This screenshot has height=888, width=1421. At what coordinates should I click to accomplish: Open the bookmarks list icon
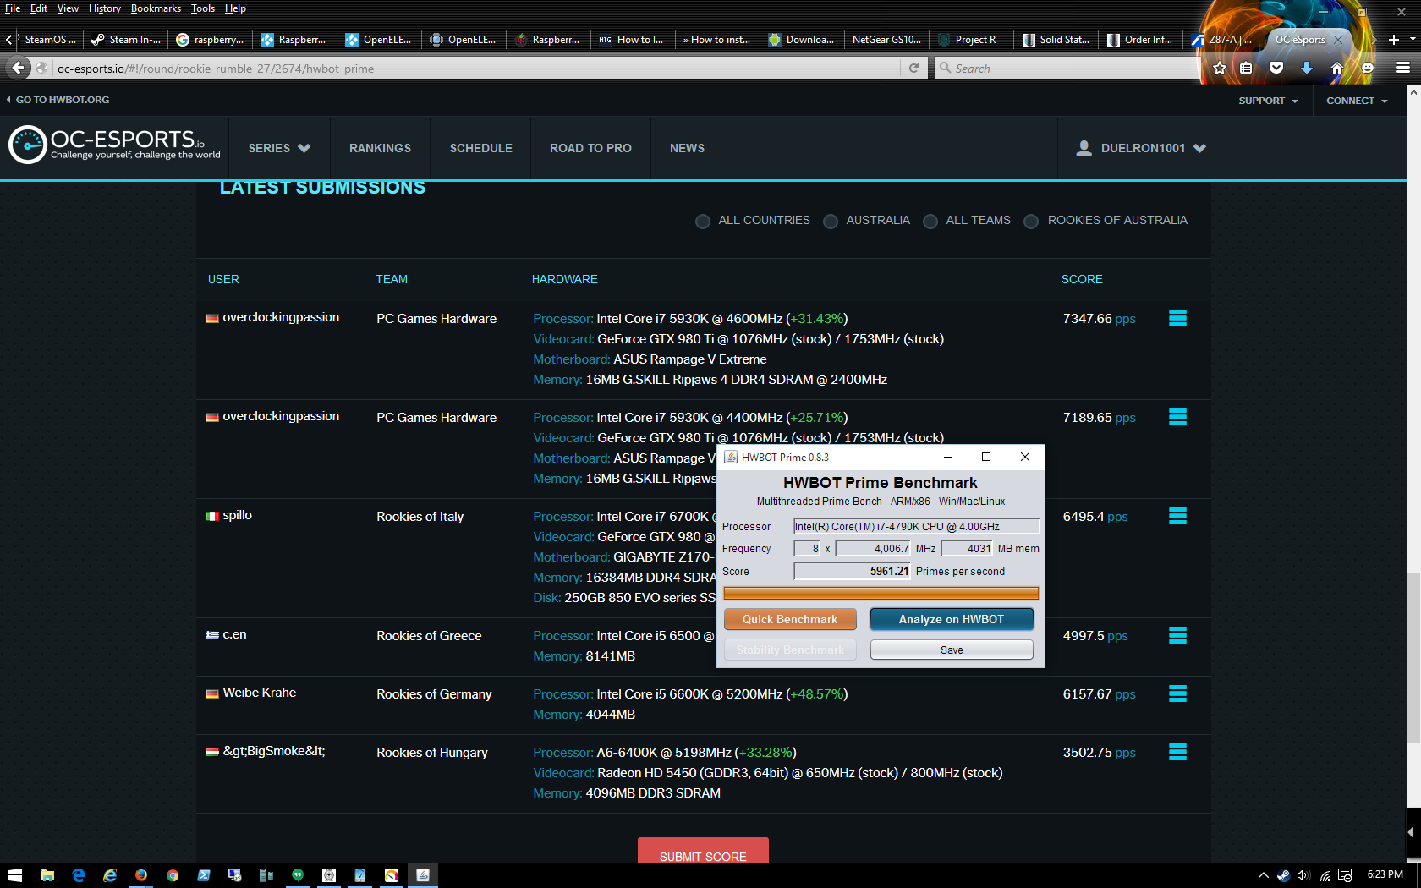(1246, 68)
